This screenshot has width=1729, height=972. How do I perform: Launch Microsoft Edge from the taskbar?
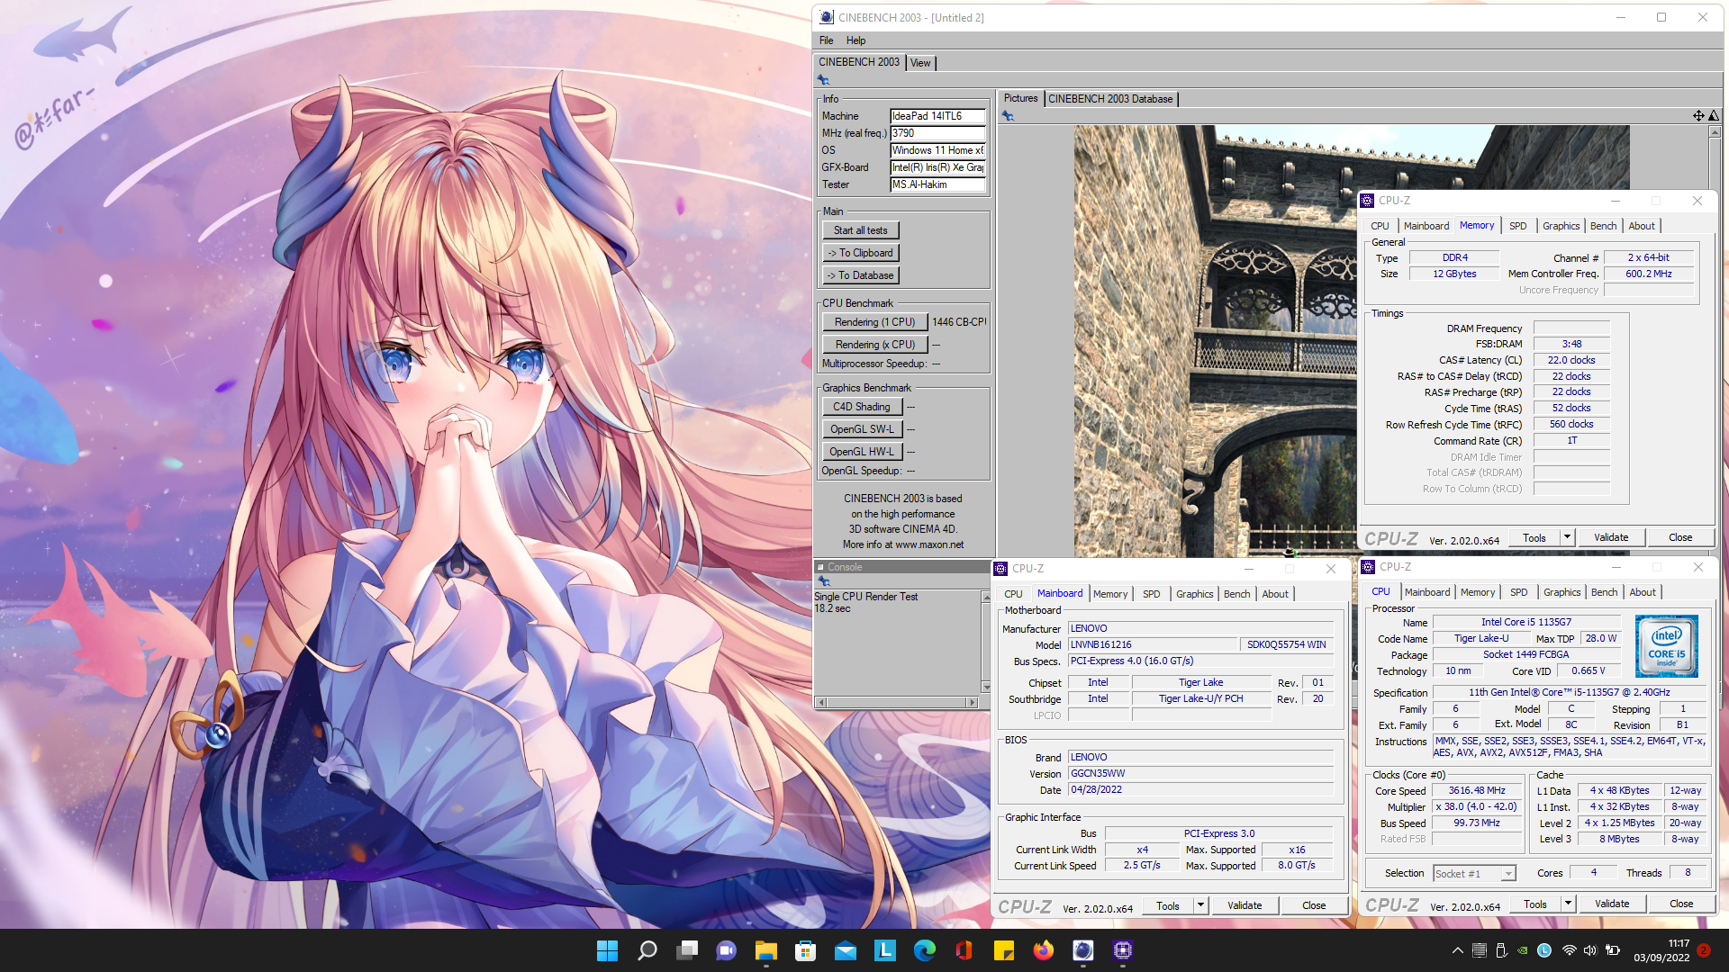(x=924, y=950)
